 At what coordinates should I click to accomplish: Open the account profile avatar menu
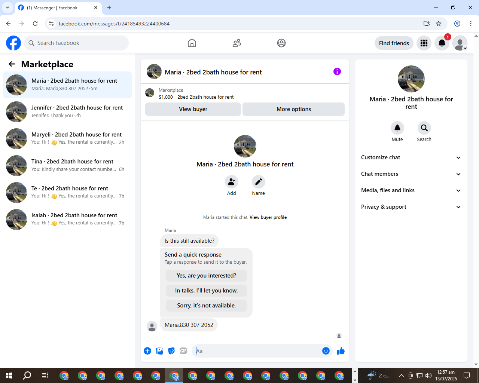click(x=460, y=43)
